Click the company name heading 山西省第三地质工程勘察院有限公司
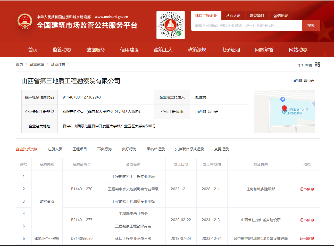Image resolution: width=334 pixels, height=246 pixels. (x=71, y=81)
